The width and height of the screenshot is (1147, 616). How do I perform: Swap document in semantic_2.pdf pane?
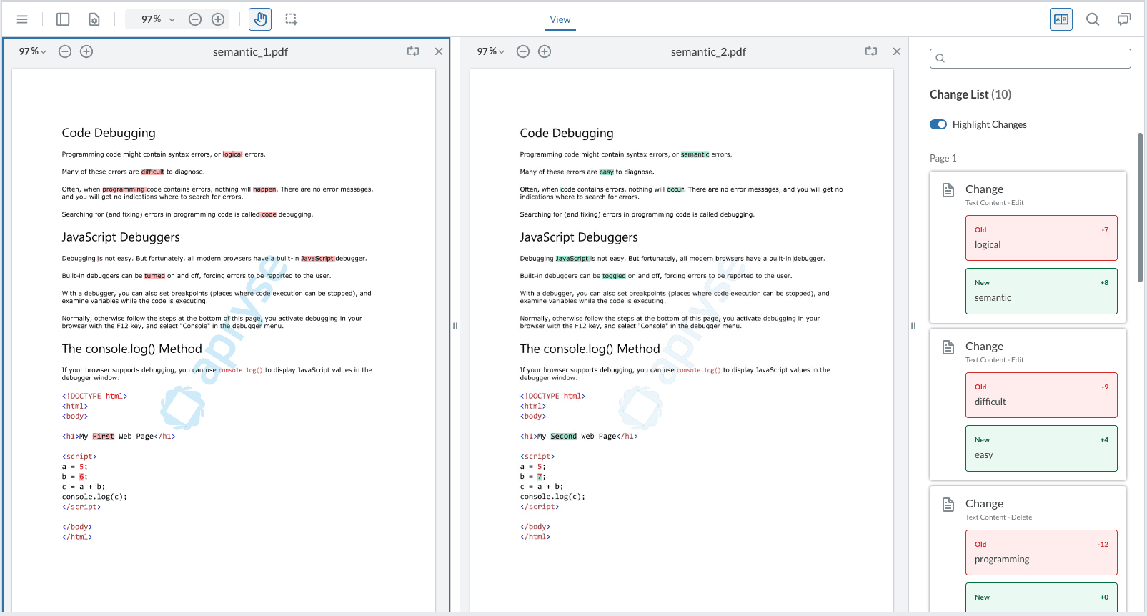pos(871,51)
